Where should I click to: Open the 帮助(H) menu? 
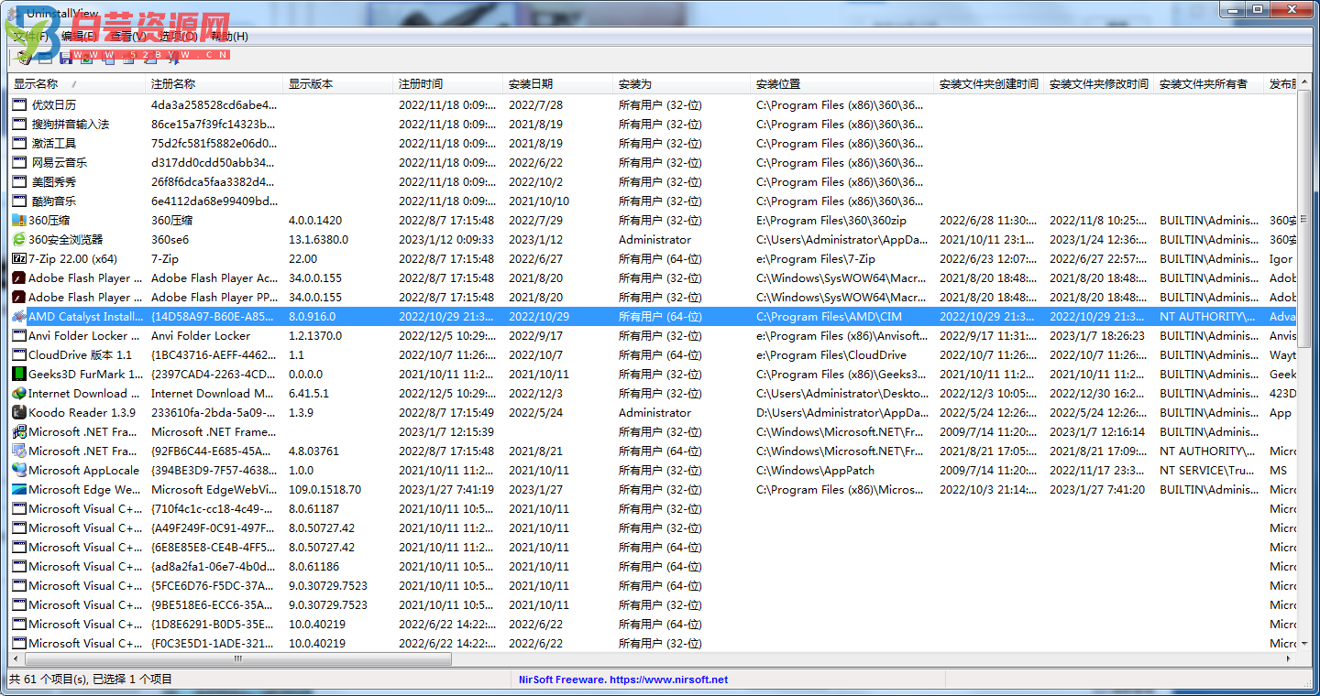tap(229, 37)
